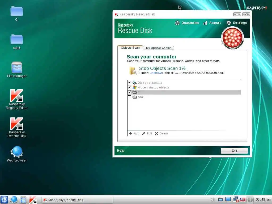Viewport: 272px width, 204px height.
Task: Open file manager from taskbar icon
Action: click(23, 200)
